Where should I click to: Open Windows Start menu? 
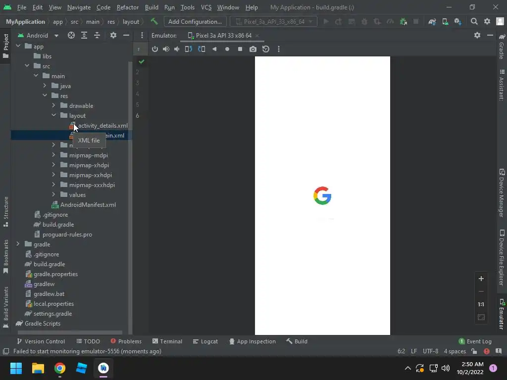(16, 368)
